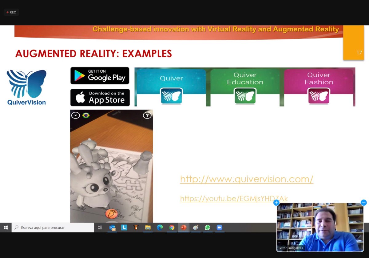Viewport: 369px width, 258px height.
Task: Click the Quiver Education app icon
Action: coord(245,96)
